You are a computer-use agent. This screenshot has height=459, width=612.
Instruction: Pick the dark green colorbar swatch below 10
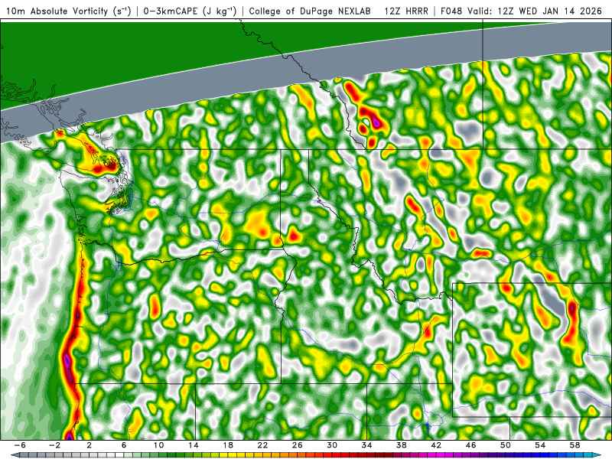coord(163,455)
